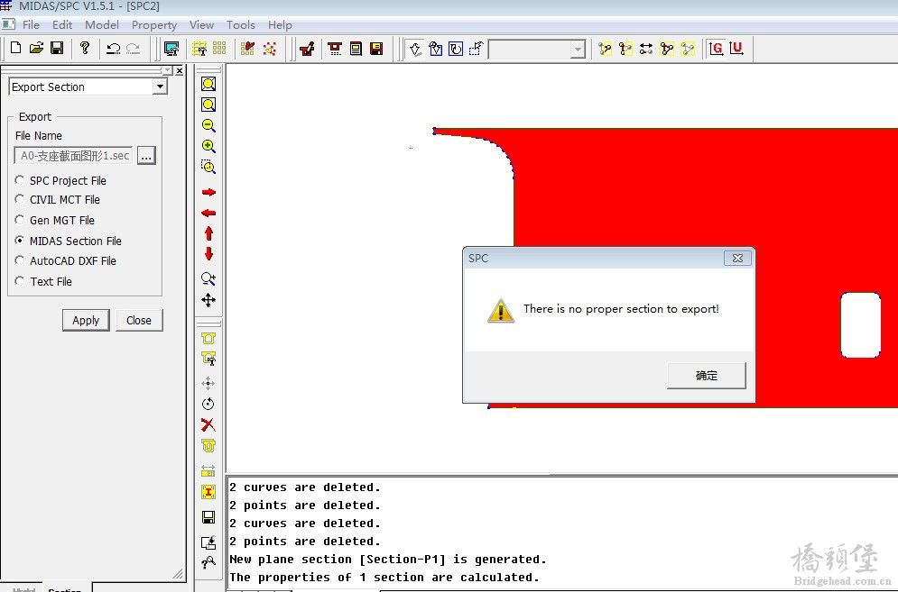Image resolution: width=898 pixels, height=592 pixels.
Task: Select the Text File option
Action: (x=43, y=281)
